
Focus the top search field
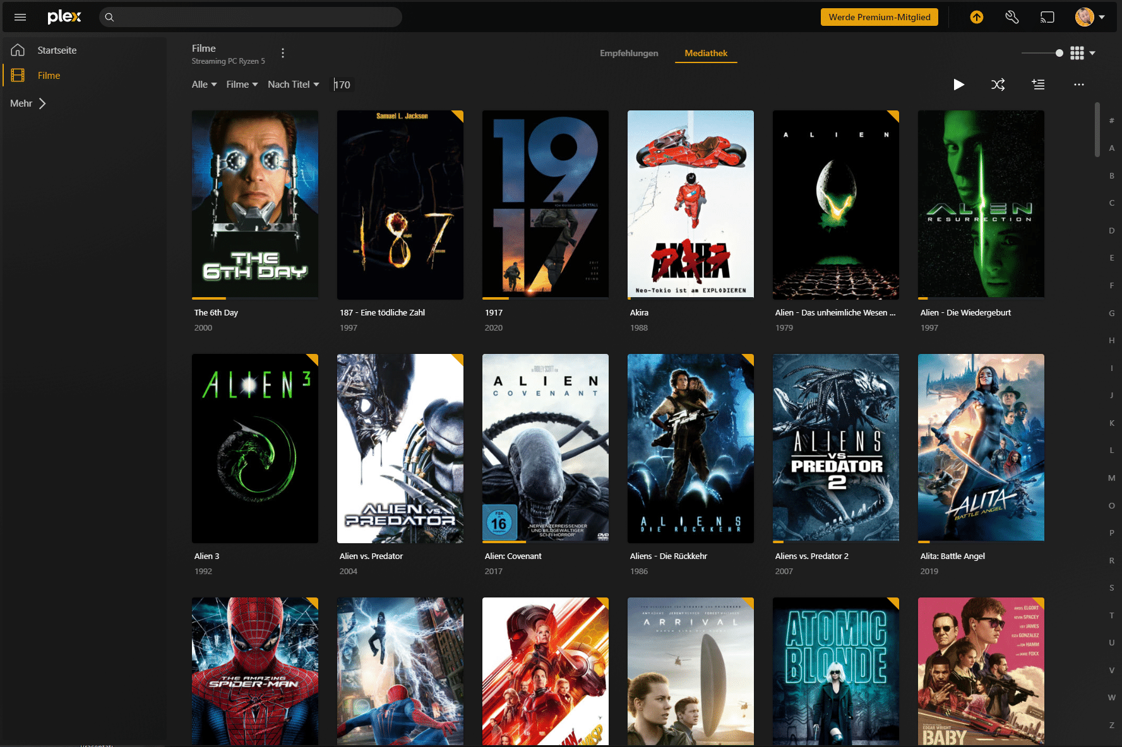click(x=251, y=17)
